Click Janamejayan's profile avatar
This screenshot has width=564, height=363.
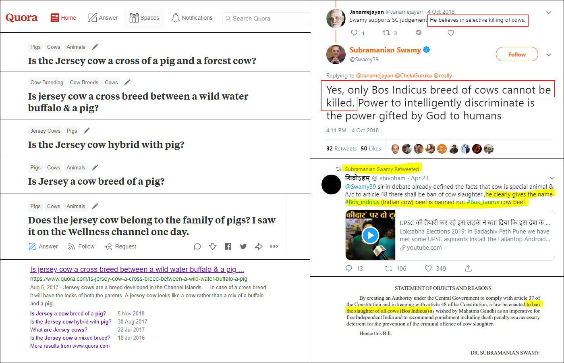[x=336, y=18]
